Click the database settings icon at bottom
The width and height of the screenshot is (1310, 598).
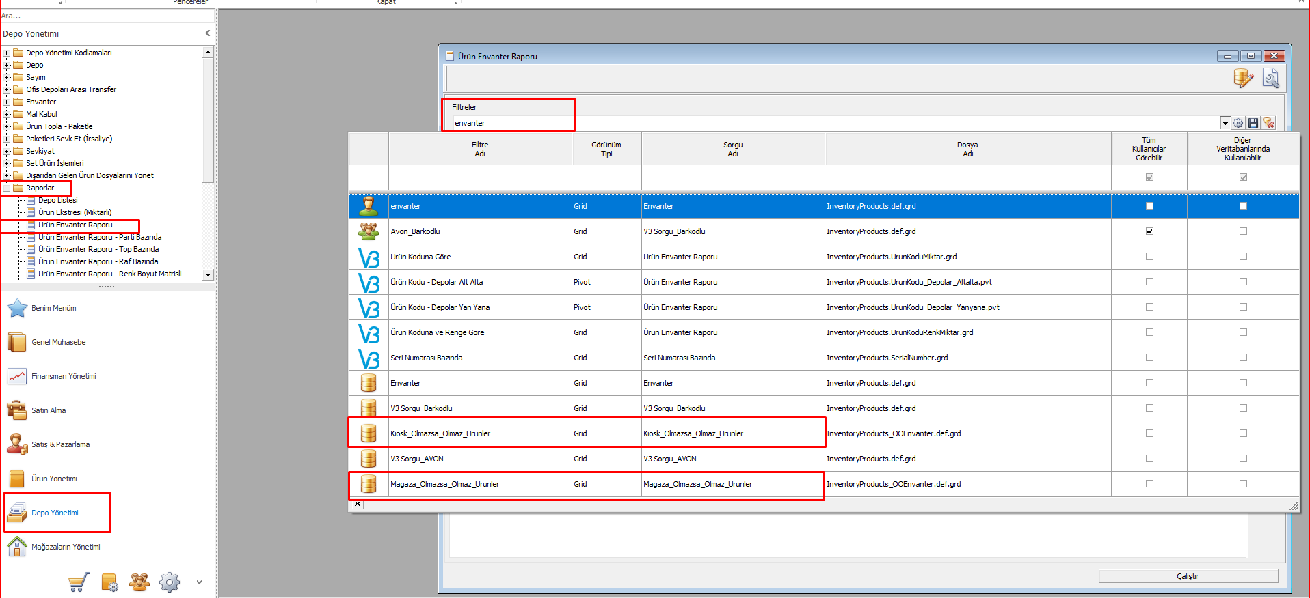click(109, 582)
